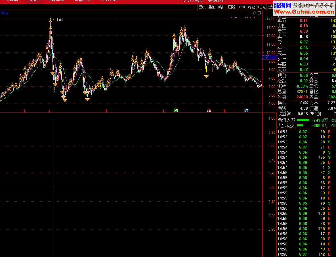This screenshot has height=257, width=336.
Task: Click the 收益(三) 0.605 value
Action: click(x=303, y=114)
